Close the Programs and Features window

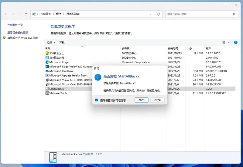click(x=236, y=5)
